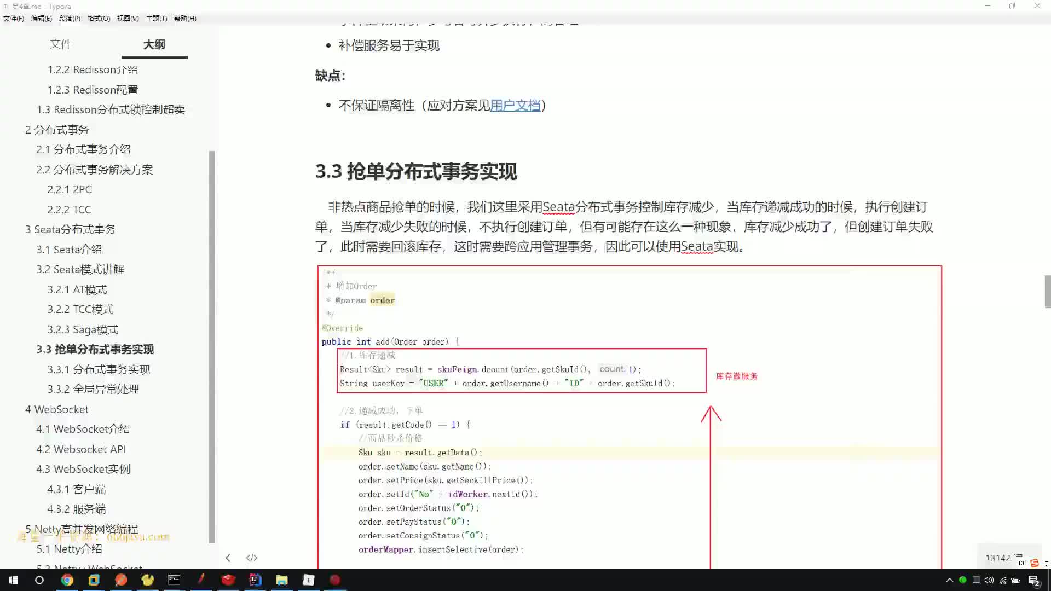1051x591 pixels.
Task: Navigate to 4.2 Websocket API
Action: click(x=81, y=449)
